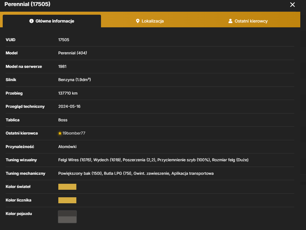Open the Ostatni kierowcy tab
306x230 pixels.
pyautogui.click(x=248, y=21)
